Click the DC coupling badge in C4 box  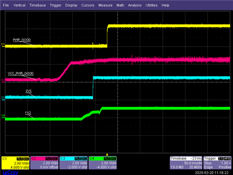pyautogui.click(x=113, y=159)
